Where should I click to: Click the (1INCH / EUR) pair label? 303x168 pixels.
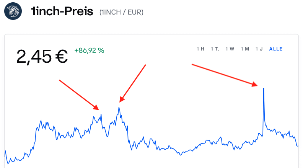121,12
